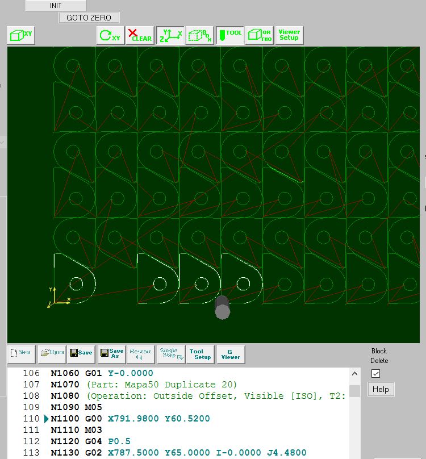
Task: Open the G Viewer
Action: 231,354
